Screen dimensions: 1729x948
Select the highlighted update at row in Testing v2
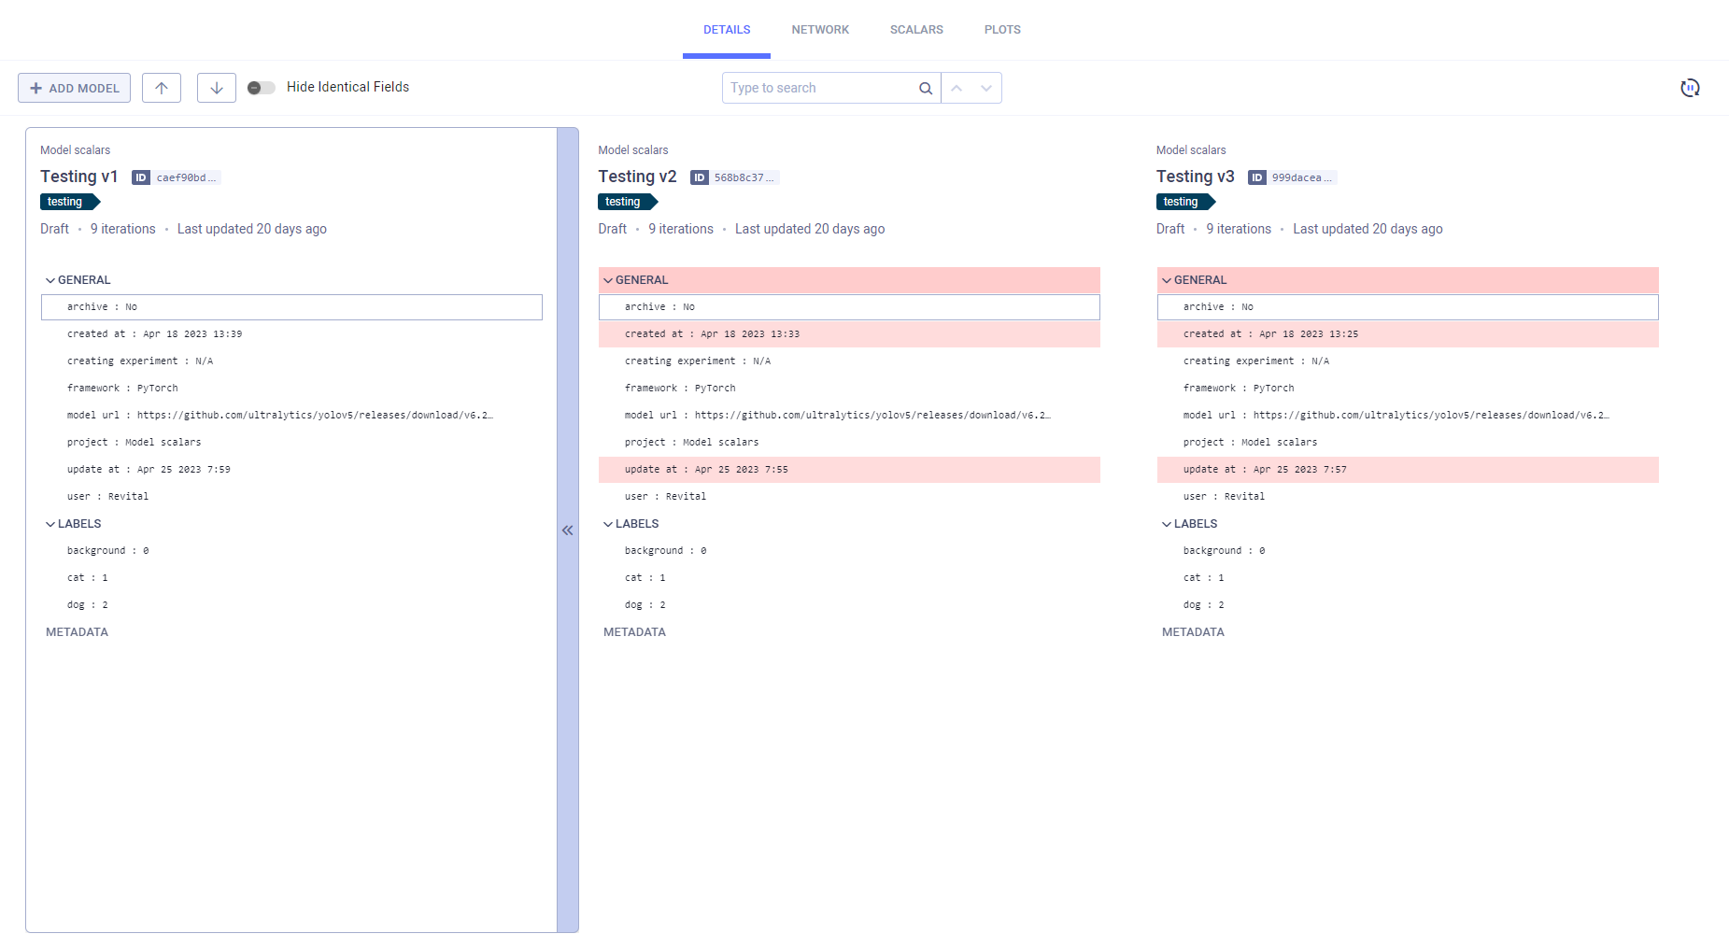click(x=848, y=470)
